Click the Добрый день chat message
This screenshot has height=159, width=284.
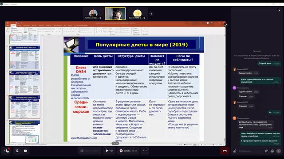tap(268, 64)
